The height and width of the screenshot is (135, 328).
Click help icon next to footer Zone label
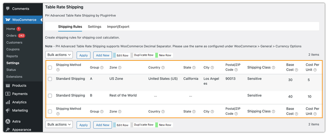click(120, 111)
